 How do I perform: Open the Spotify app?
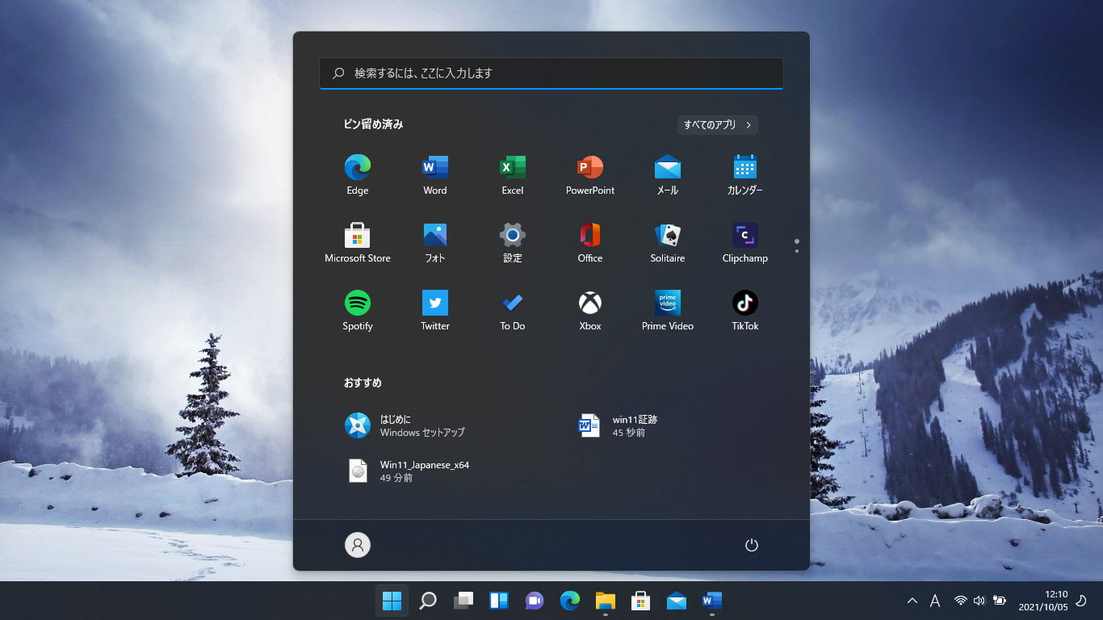click(358, 311)
